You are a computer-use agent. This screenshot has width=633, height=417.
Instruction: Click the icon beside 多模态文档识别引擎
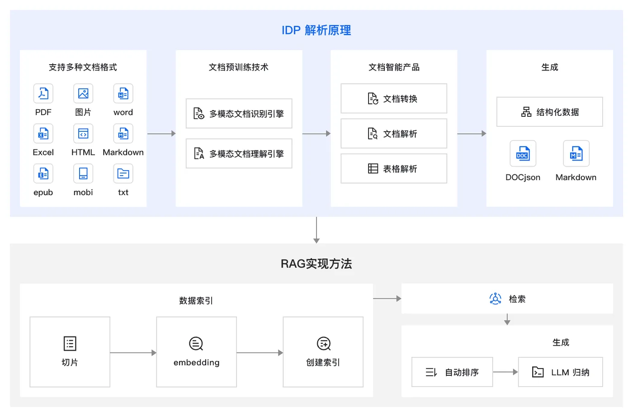coord(199,114)
